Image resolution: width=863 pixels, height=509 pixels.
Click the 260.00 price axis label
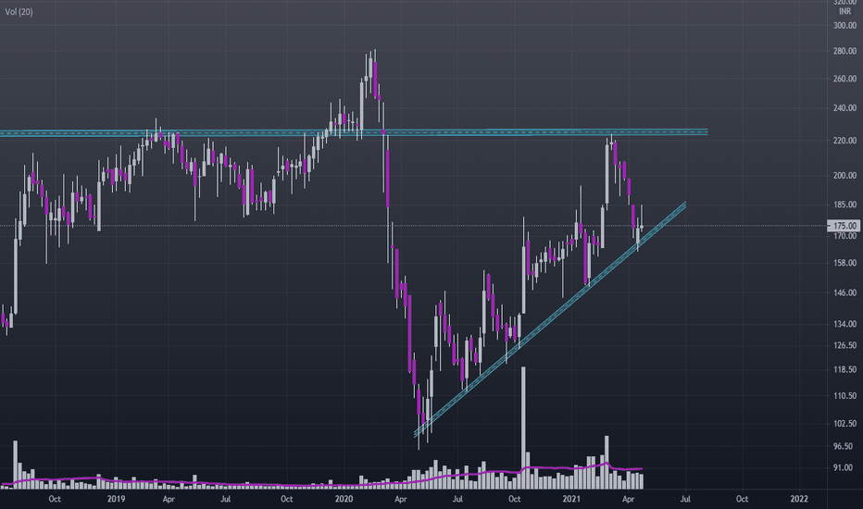pos(844,79)
